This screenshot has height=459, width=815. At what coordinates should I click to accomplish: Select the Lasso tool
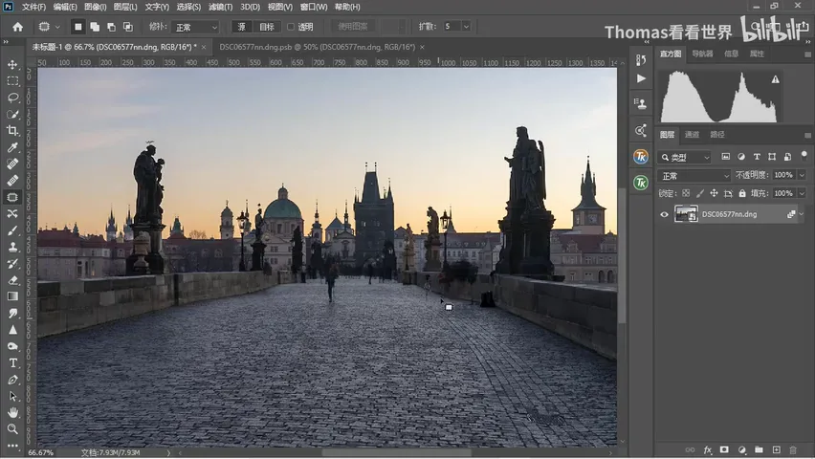coord(12,98)
